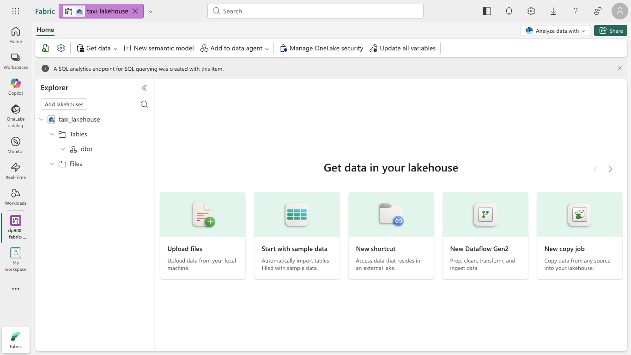Open My workspace from the sidebar

point(16,259)
